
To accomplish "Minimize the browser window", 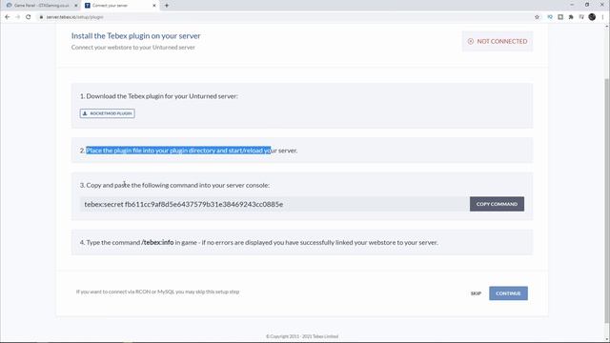I will (x=572, y=5).
